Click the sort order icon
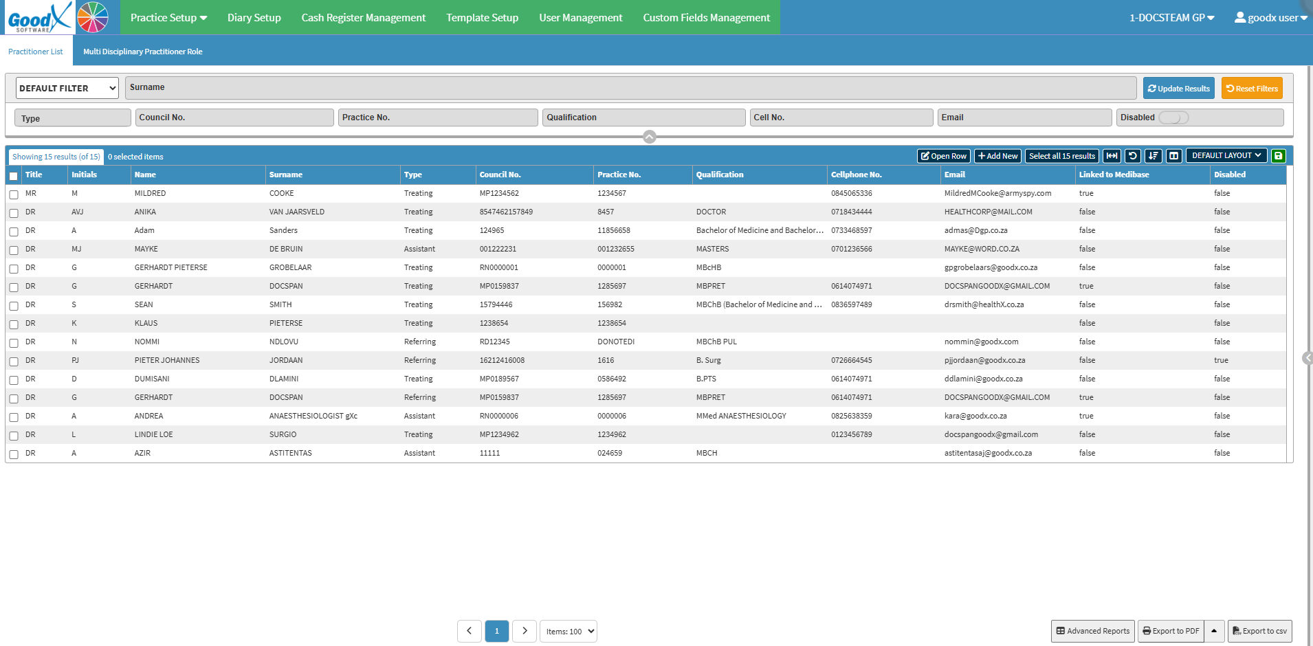1313x646 pixels. click(1154, 156)
